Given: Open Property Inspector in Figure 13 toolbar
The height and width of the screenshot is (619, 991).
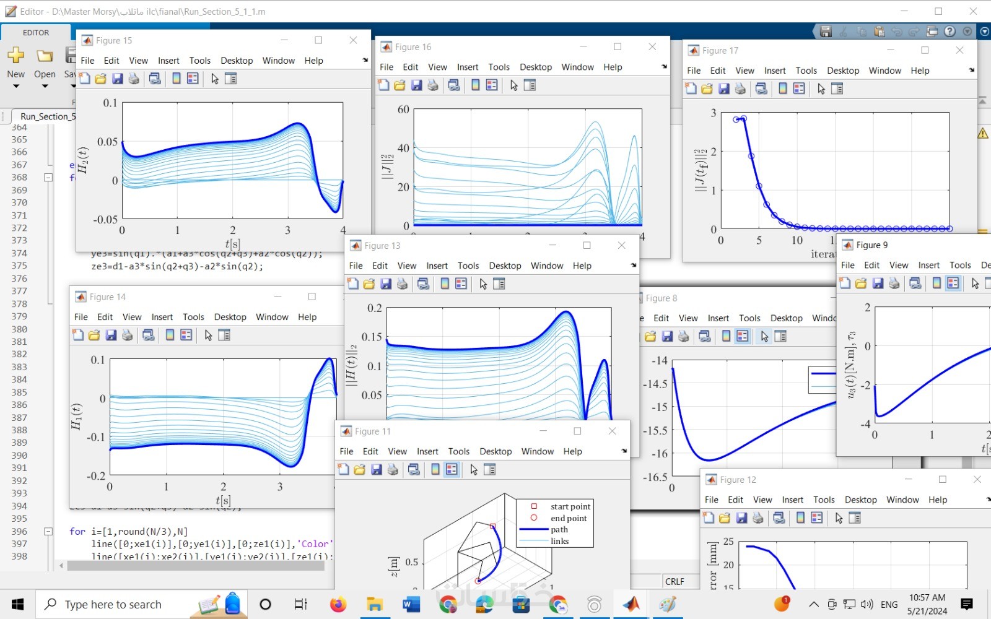Looking at the screenshot, I should click(x=499, y=284).
